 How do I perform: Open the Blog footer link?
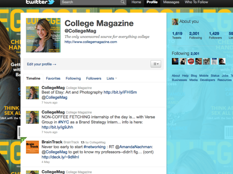(194, 76)
